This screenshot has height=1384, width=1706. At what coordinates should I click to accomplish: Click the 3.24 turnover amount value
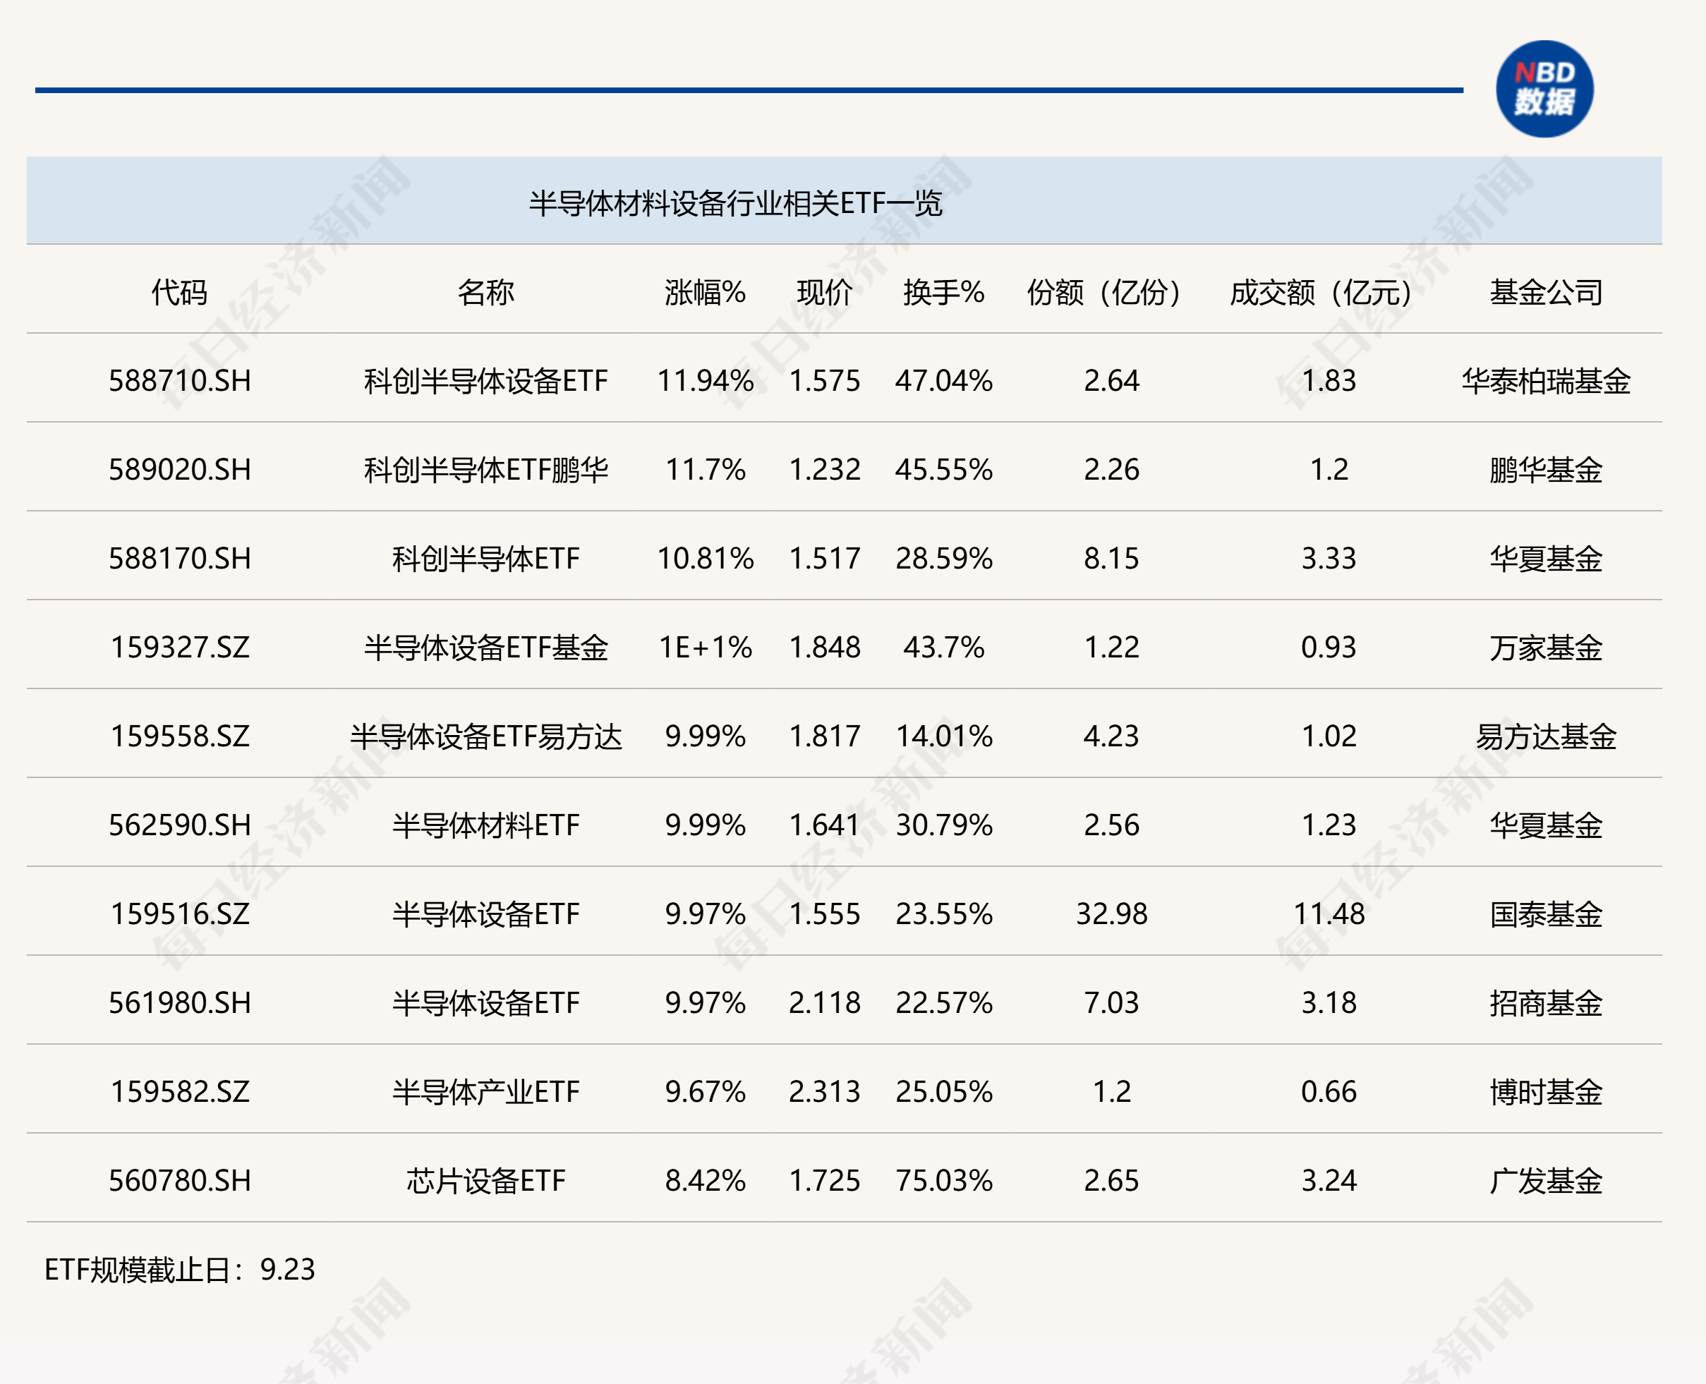[1329, 1181]
